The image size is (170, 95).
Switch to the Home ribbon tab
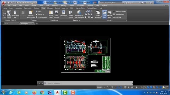(5, 8)
